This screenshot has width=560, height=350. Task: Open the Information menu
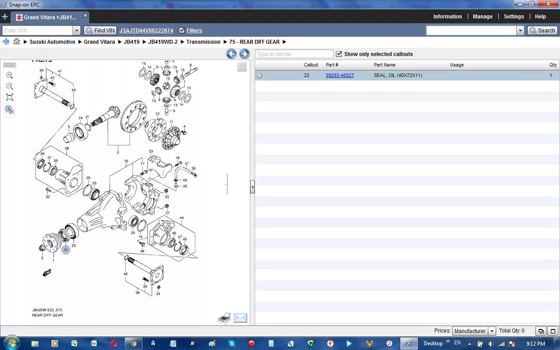(448, 17)
